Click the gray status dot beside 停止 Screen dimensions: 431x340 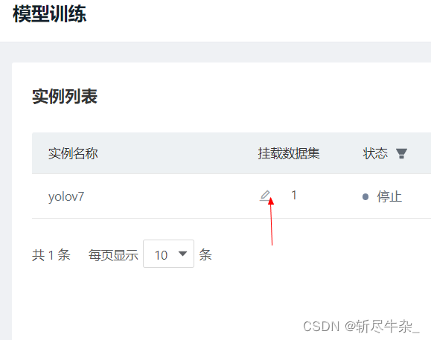[365, 196]
